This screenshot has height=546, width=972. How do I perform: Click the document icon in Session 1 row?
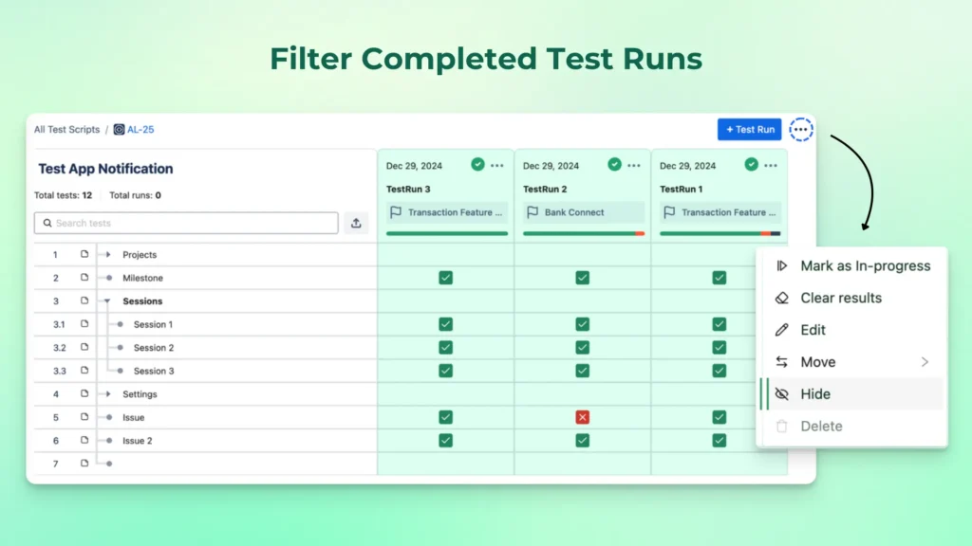pyautogui.click(x=84, y=324)
